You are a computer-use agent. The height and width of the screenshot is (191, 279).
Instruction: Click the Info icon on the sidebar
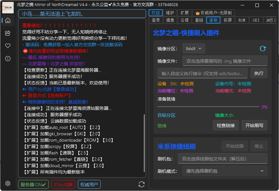(8, 58)
